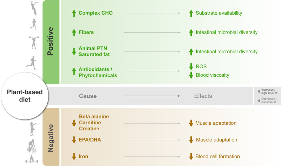Click the down arrow beside EPA/DHA
This screenshot has width=281, height=166.
[x=74, y=140]
